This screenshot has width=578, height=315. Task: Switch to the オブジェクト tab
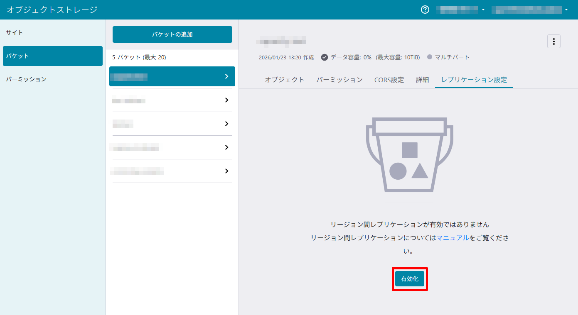tap(285, 80)
